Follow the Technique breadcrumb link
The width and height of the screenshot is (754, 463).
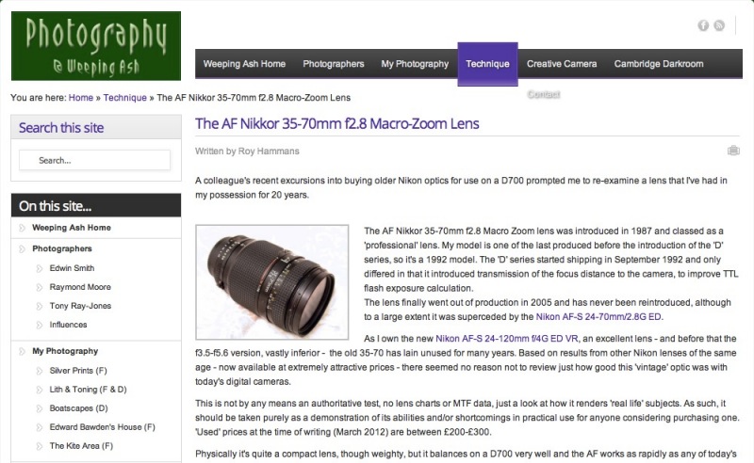tap(124, 98)
